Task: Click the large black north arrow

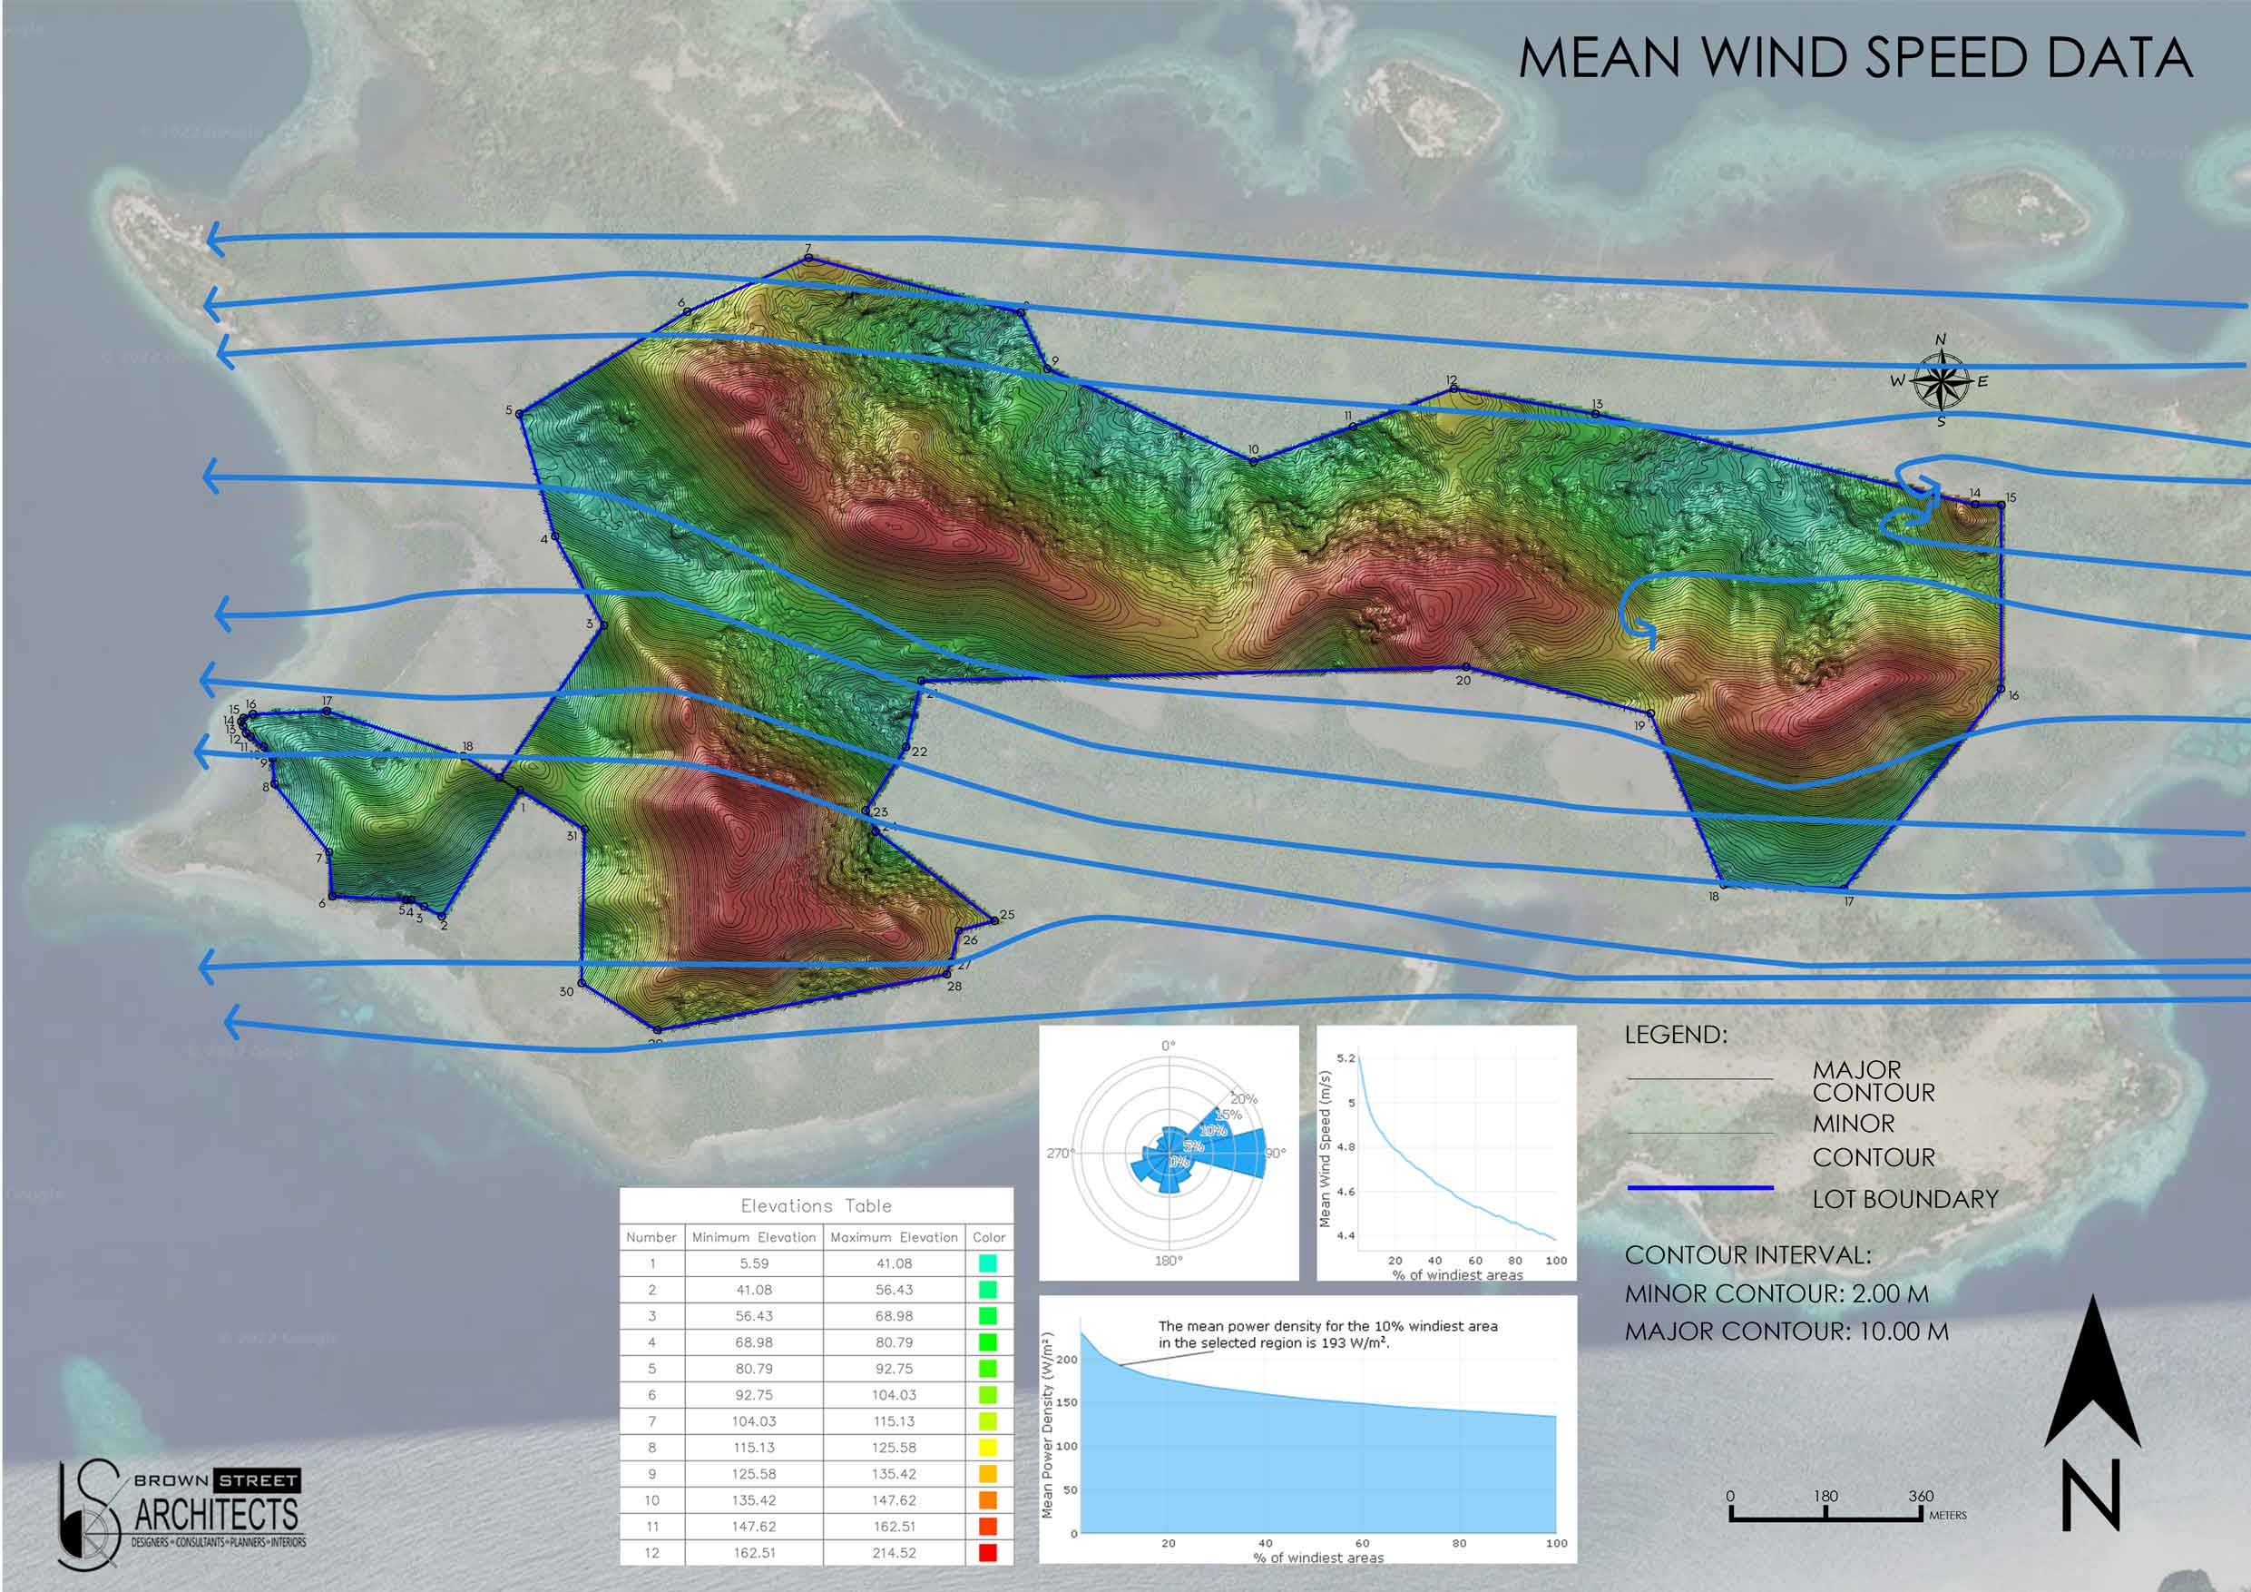Action: coord(2091,1373)
